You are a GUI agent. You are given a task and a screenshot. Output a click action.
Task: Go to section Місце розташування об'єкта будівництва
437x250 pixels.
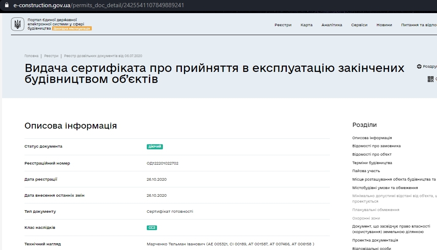(394, 179)
